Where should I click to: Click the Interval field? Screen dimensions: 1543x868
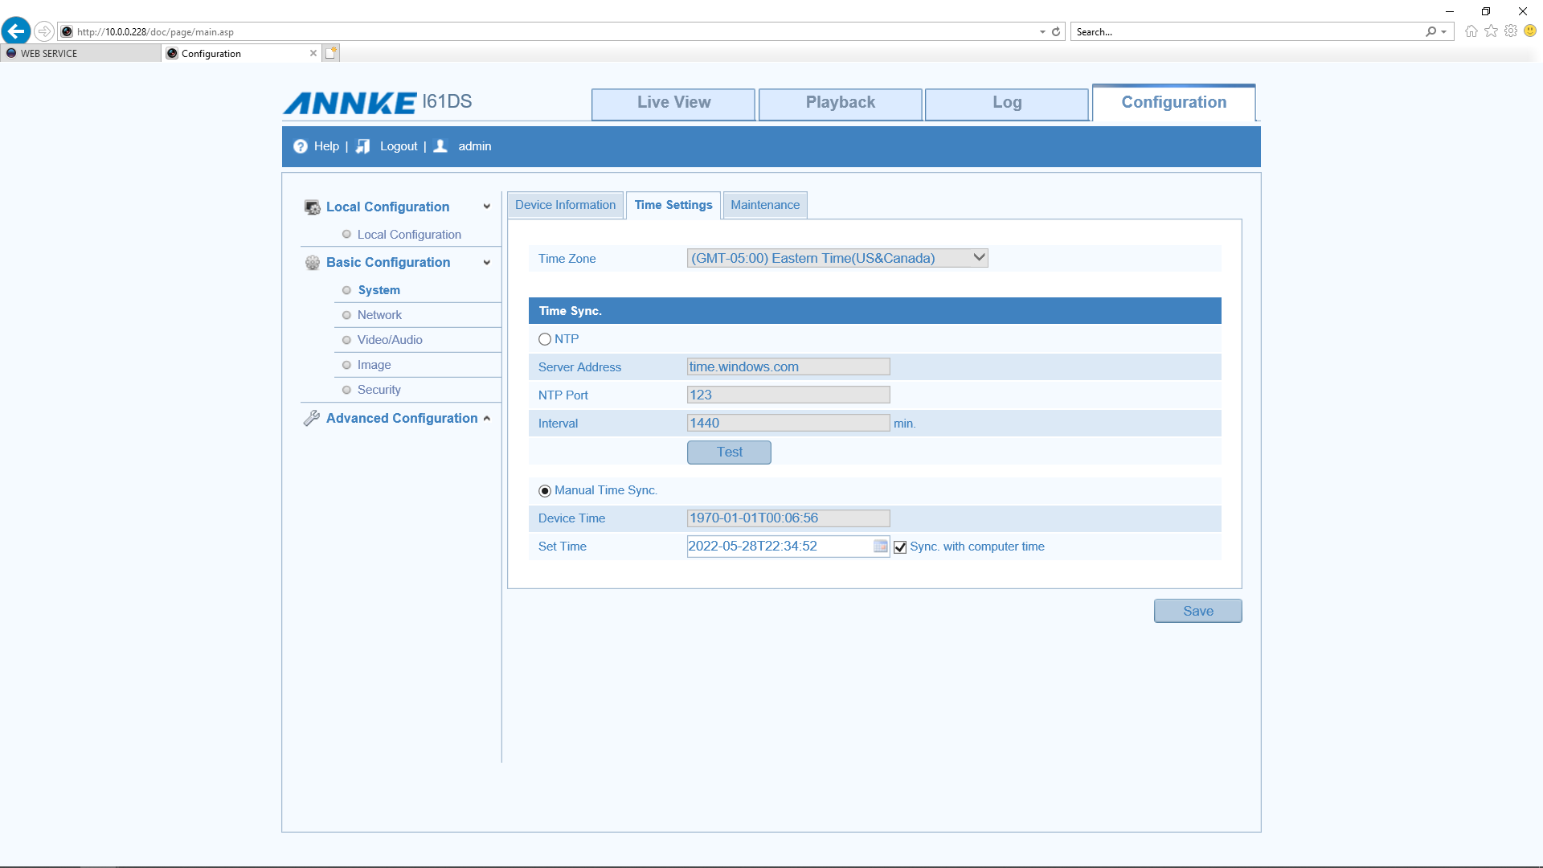[788, 423]
